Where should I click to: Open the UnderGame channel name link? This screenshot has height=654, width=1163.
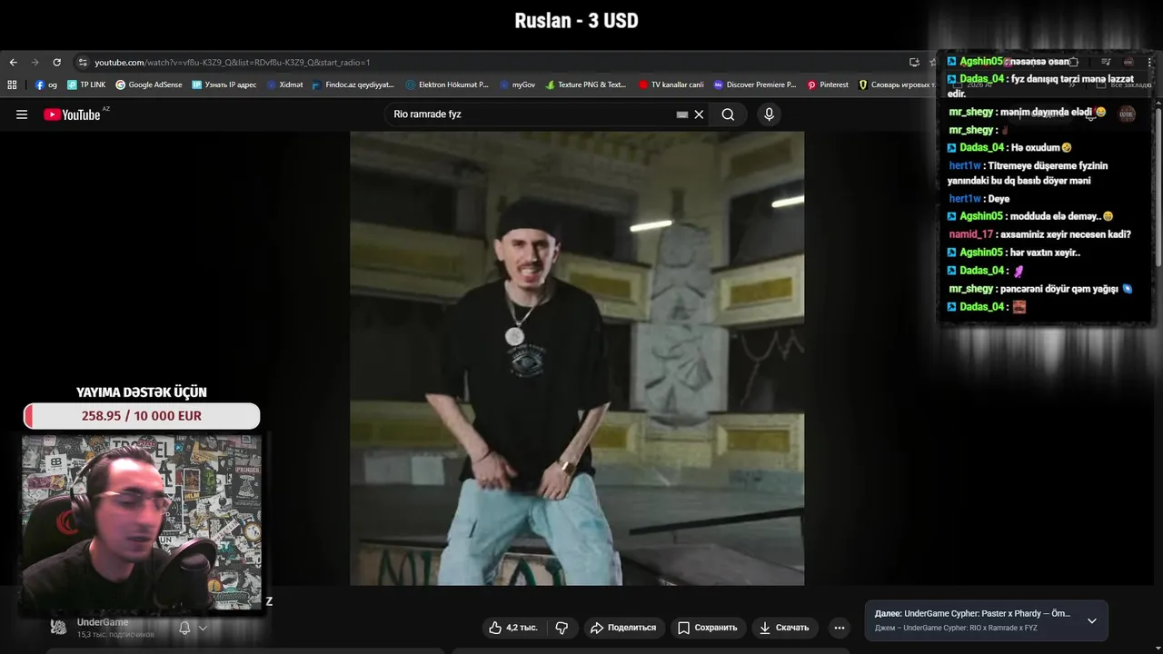coord(103,622)
